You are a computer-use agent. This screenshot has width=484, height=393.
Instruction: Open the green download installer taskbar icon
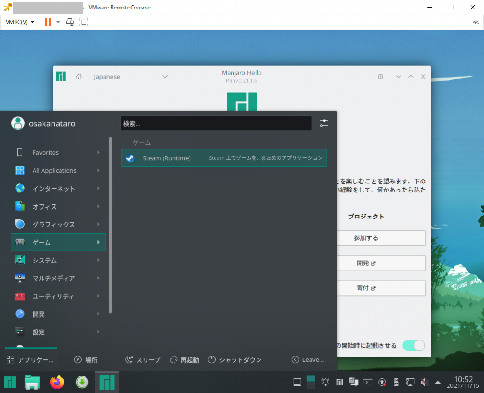(x=82, y=382)
